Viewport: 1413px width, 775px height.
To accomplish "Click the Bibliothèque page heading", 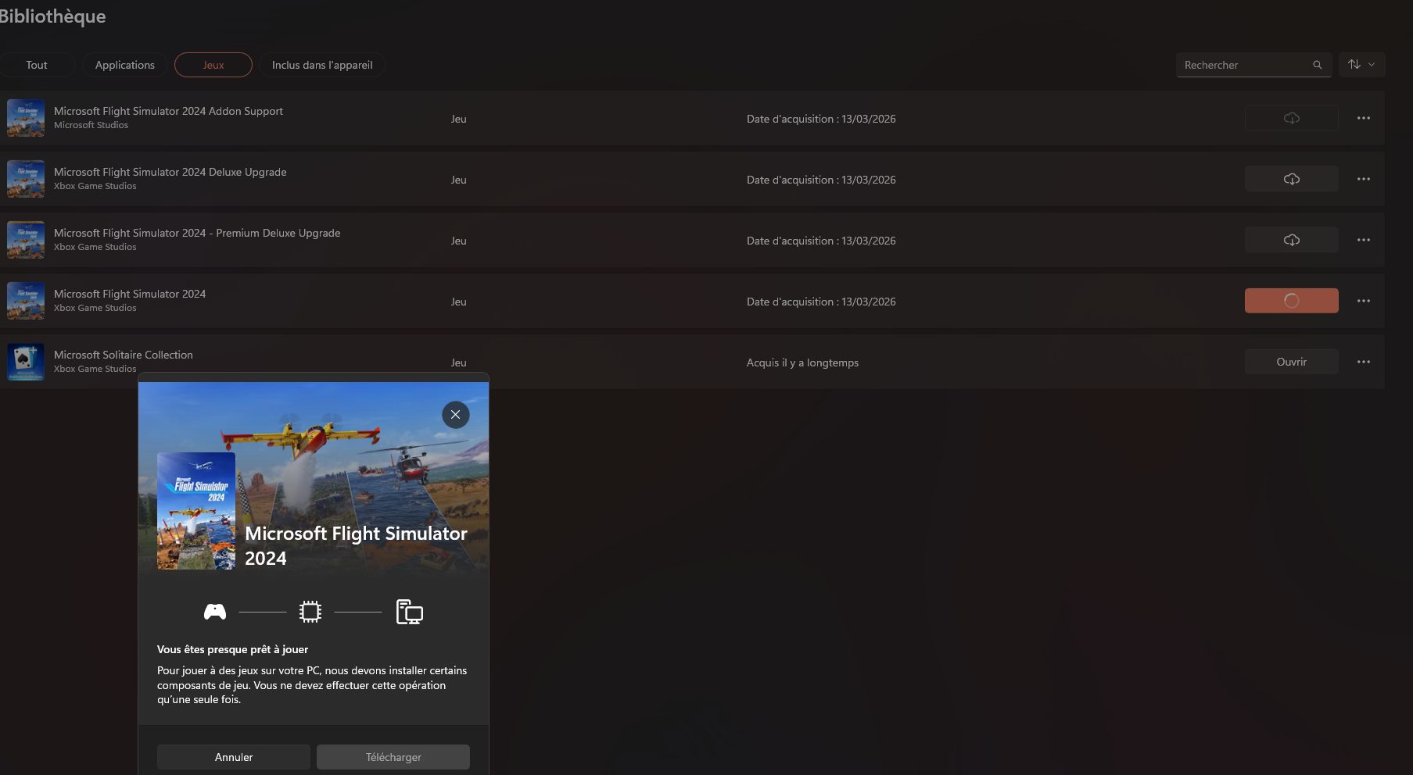I will (52, 16).
